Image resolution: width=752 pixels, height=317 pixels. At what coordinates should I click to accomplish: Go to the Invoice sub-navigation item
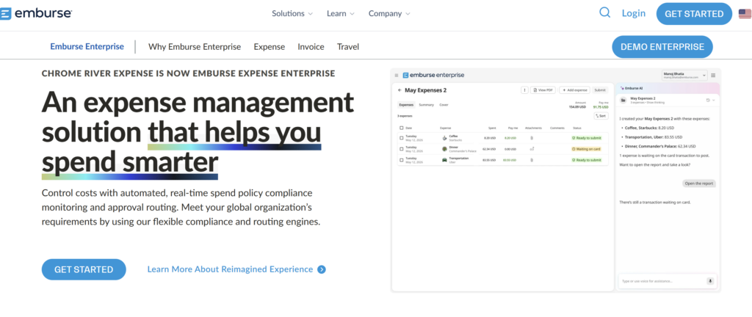coord(311,47)
